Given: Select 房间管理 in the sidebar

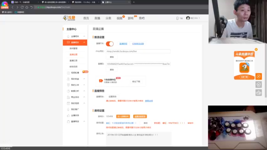Looking at the screenshot, I should click(73, 48).
